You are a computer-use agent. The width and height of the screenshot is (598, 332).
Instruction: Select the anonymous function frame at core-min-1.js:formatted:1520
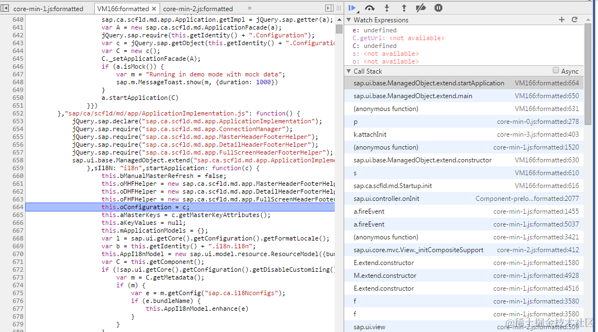click(464, 147)
